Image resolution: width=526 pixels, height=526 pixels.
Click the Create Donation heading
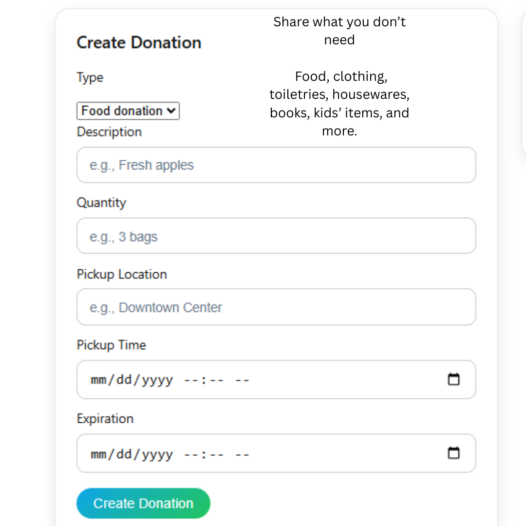pyautogui.click(x=139, y=43)
